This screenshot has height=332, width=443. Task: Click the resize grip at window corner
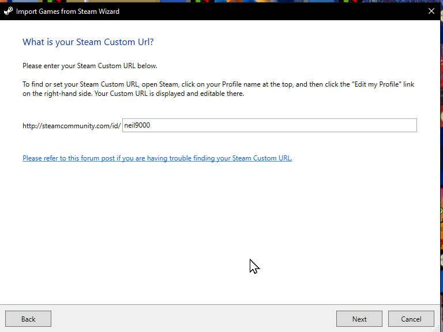pyautogui.click(x=437, y=329)
